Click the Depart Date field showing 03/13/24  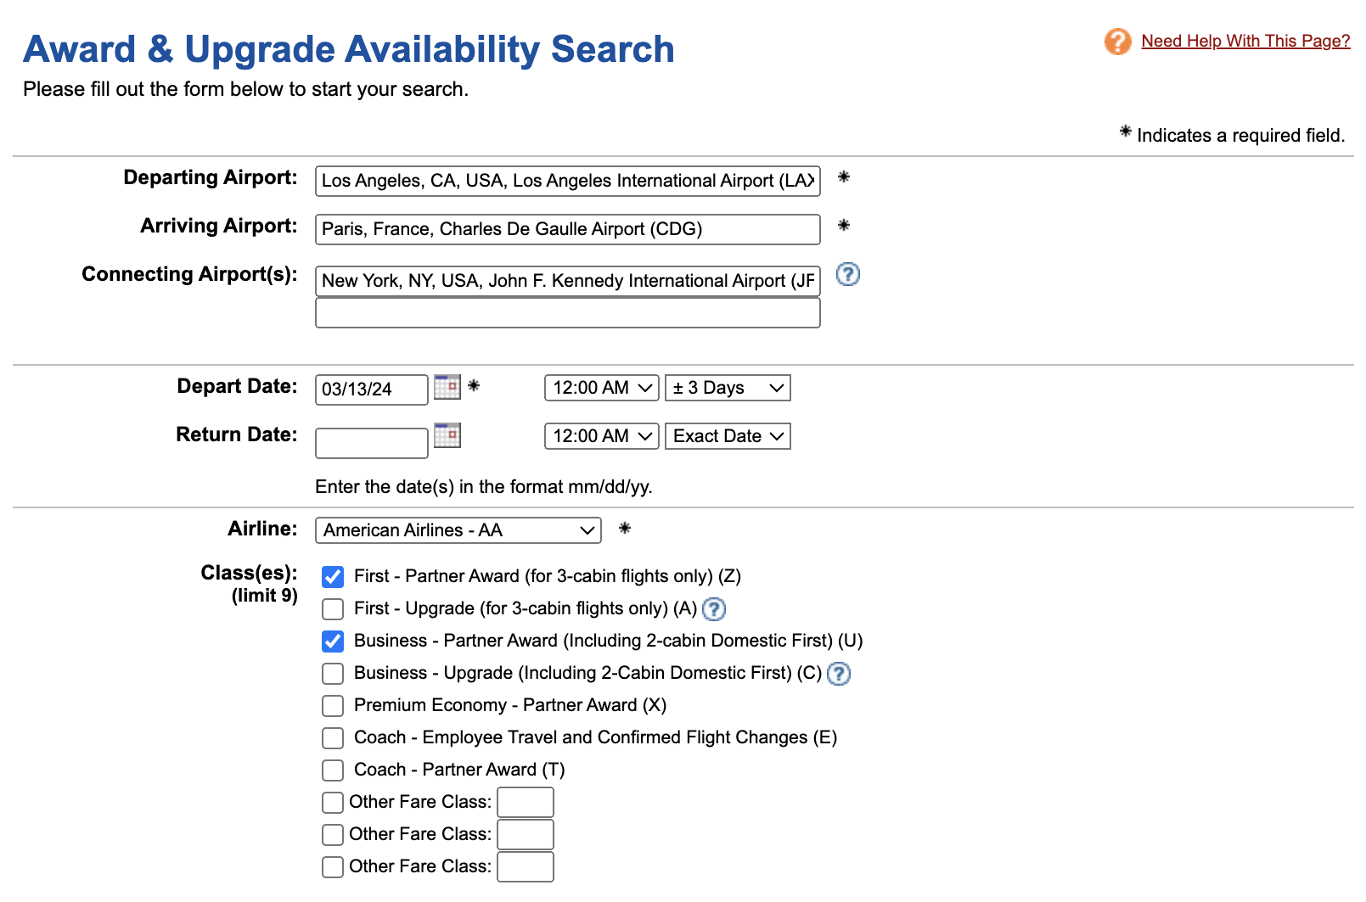point(372,389)
